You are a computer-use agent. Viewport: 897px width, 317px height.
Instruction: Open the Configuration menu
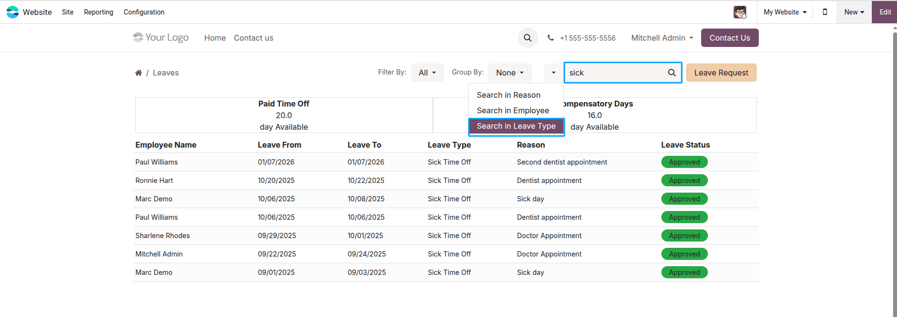tap(144, 12)
